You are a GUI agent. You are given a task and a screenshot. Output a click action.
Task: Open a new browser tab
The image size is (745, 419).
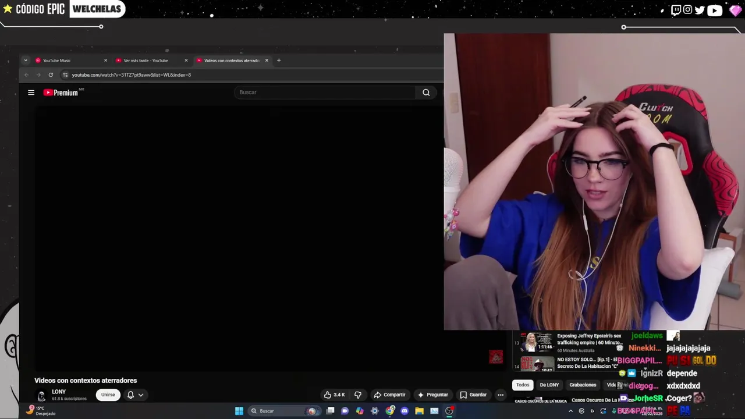pyautogui.click(x=279, y=61)
